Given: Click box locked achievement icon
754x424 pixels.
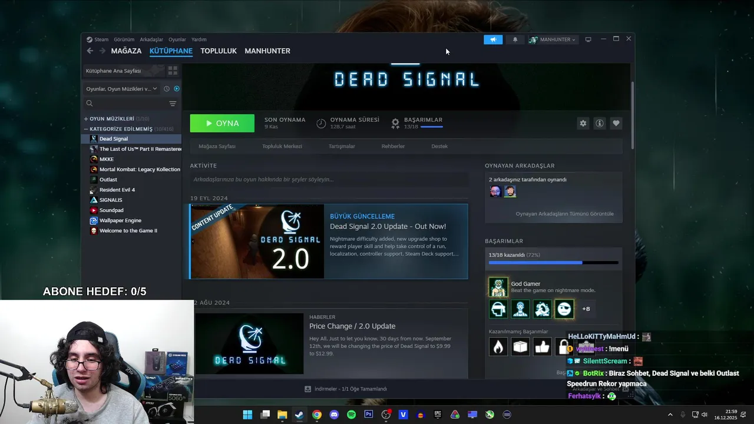Looking at the screenshot, I should point(520,347).
